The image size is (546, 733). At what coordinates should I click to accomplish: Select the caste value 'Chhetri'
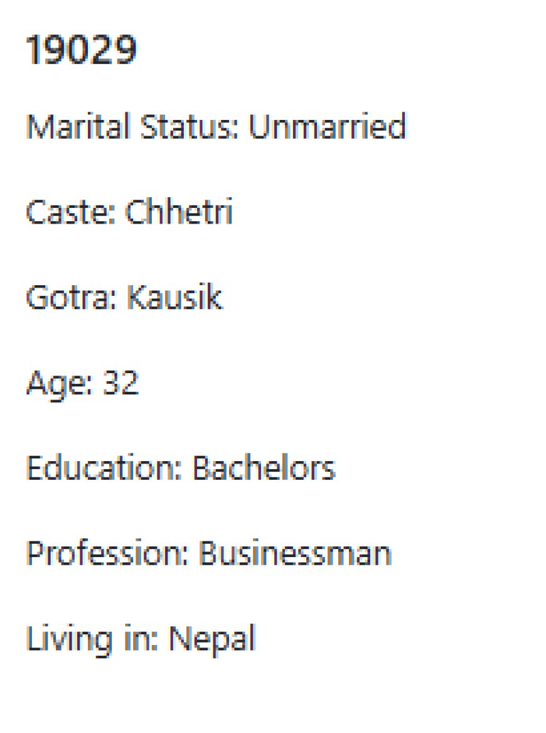pyautogui.click(x=179, y=213)
